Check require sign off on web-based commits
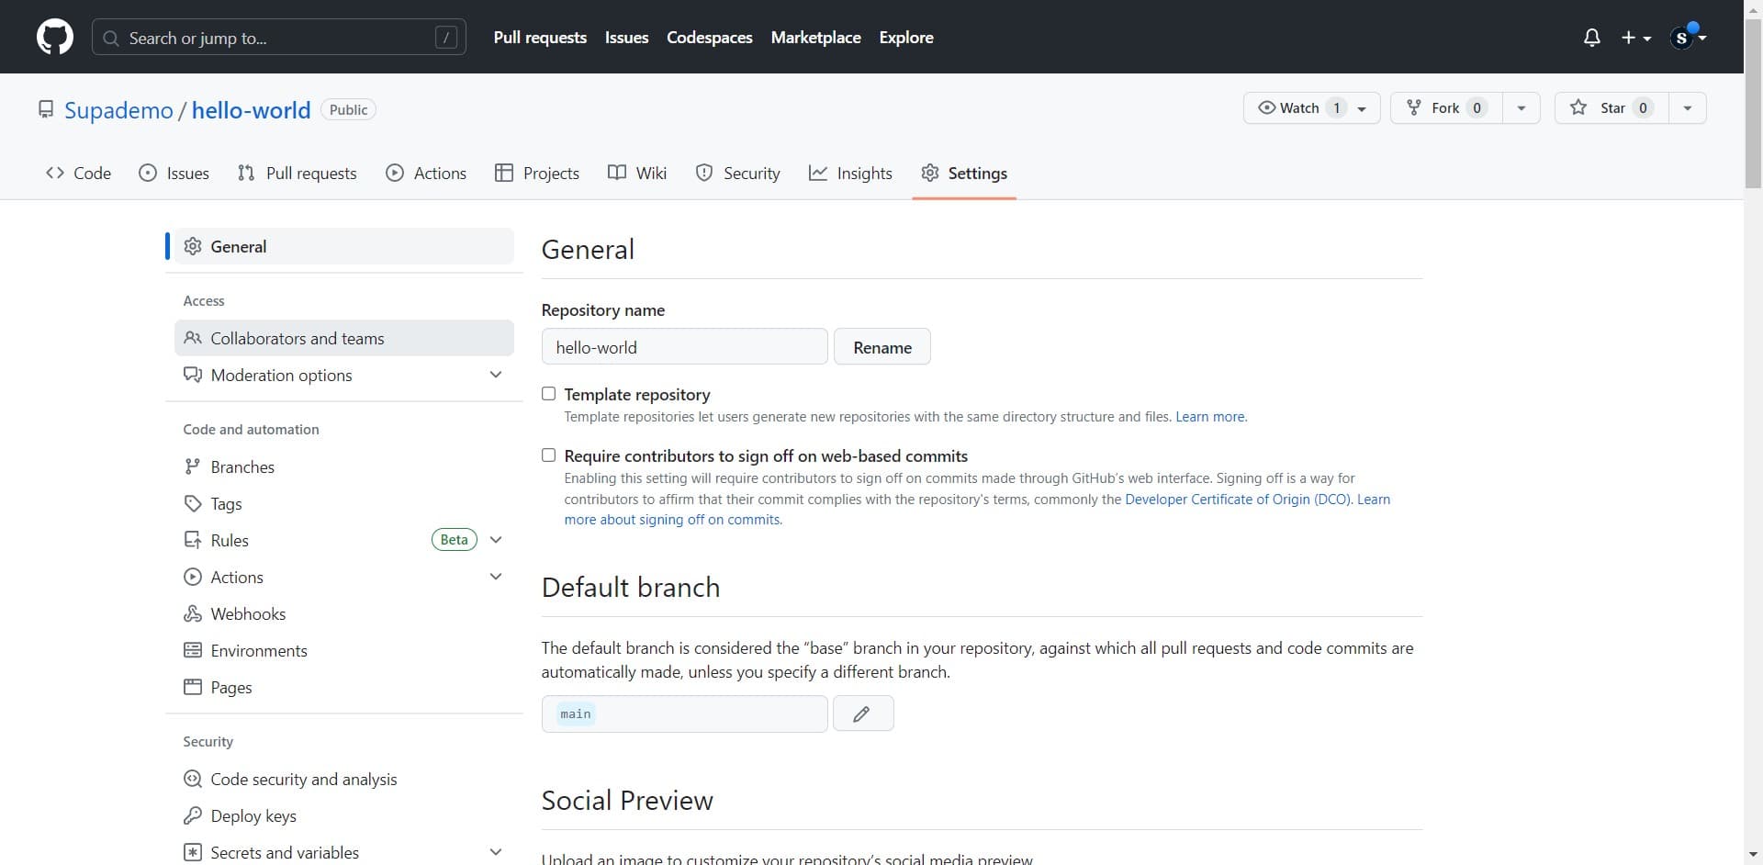This screenshot has width=1763, height=865. click(549, 455)
